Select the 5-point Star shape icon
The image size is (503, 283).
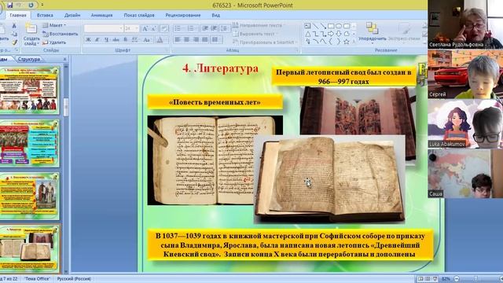[x=347, y=42]
